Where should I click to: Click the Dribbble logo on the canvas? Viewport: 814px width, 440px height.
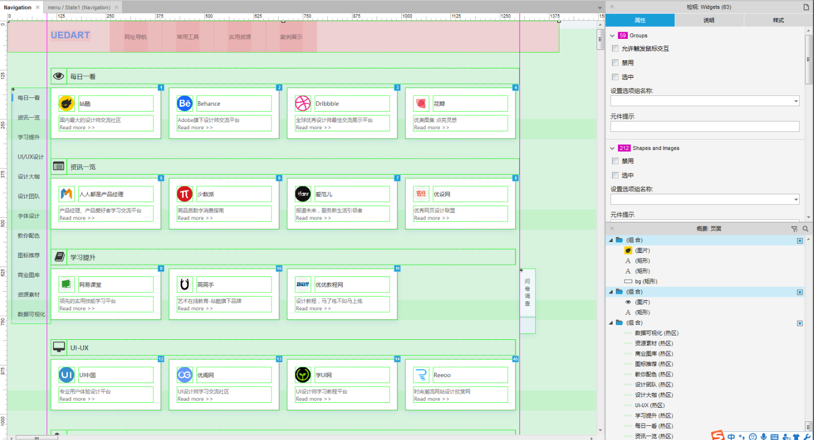point(303,103)
